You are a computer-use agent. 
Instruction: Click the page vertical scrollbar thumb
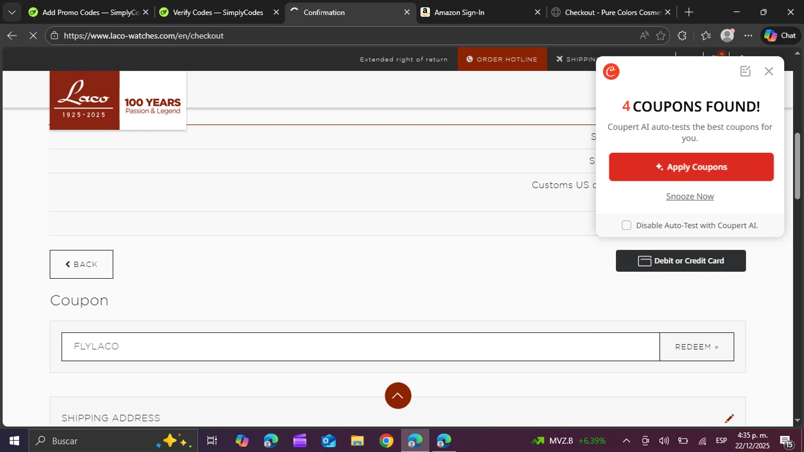[x=798, y=166]
